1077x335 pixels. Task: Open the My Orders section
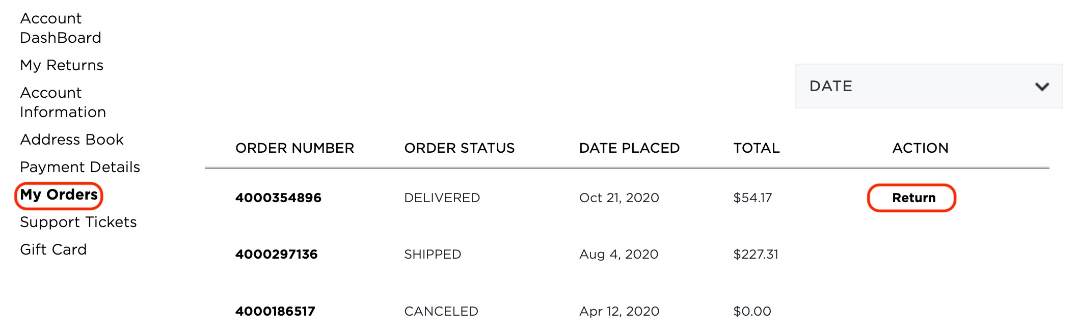pyautogui.click(x=59, y=195)
